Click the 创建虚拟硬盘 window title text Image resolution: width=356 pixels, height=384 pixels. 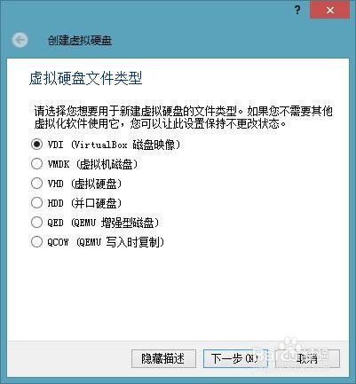(80, 41)
